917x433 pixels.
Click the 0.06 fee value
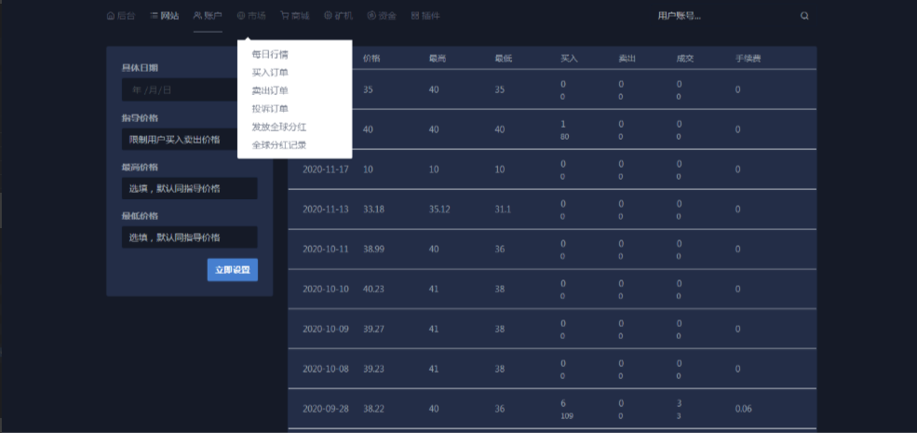744,409
